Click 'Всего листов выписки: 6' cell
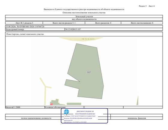Viewport: 168px width, 130px height. pyautogui.click(x=142, y=23)
